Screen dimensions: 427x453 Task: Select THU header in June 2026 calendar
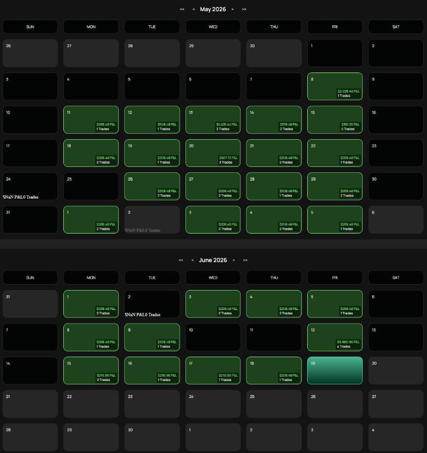tap(274, 277)
